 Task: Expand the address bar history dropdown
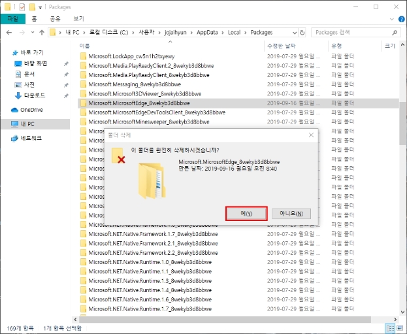click(295, 33)
